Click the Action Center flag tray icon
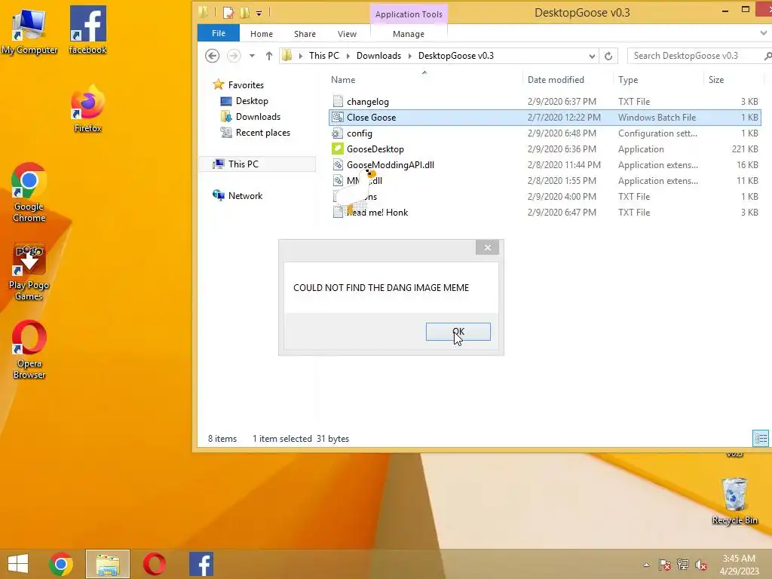The height and width of the screenshot is (579, 772). click(x=665, y=565)
